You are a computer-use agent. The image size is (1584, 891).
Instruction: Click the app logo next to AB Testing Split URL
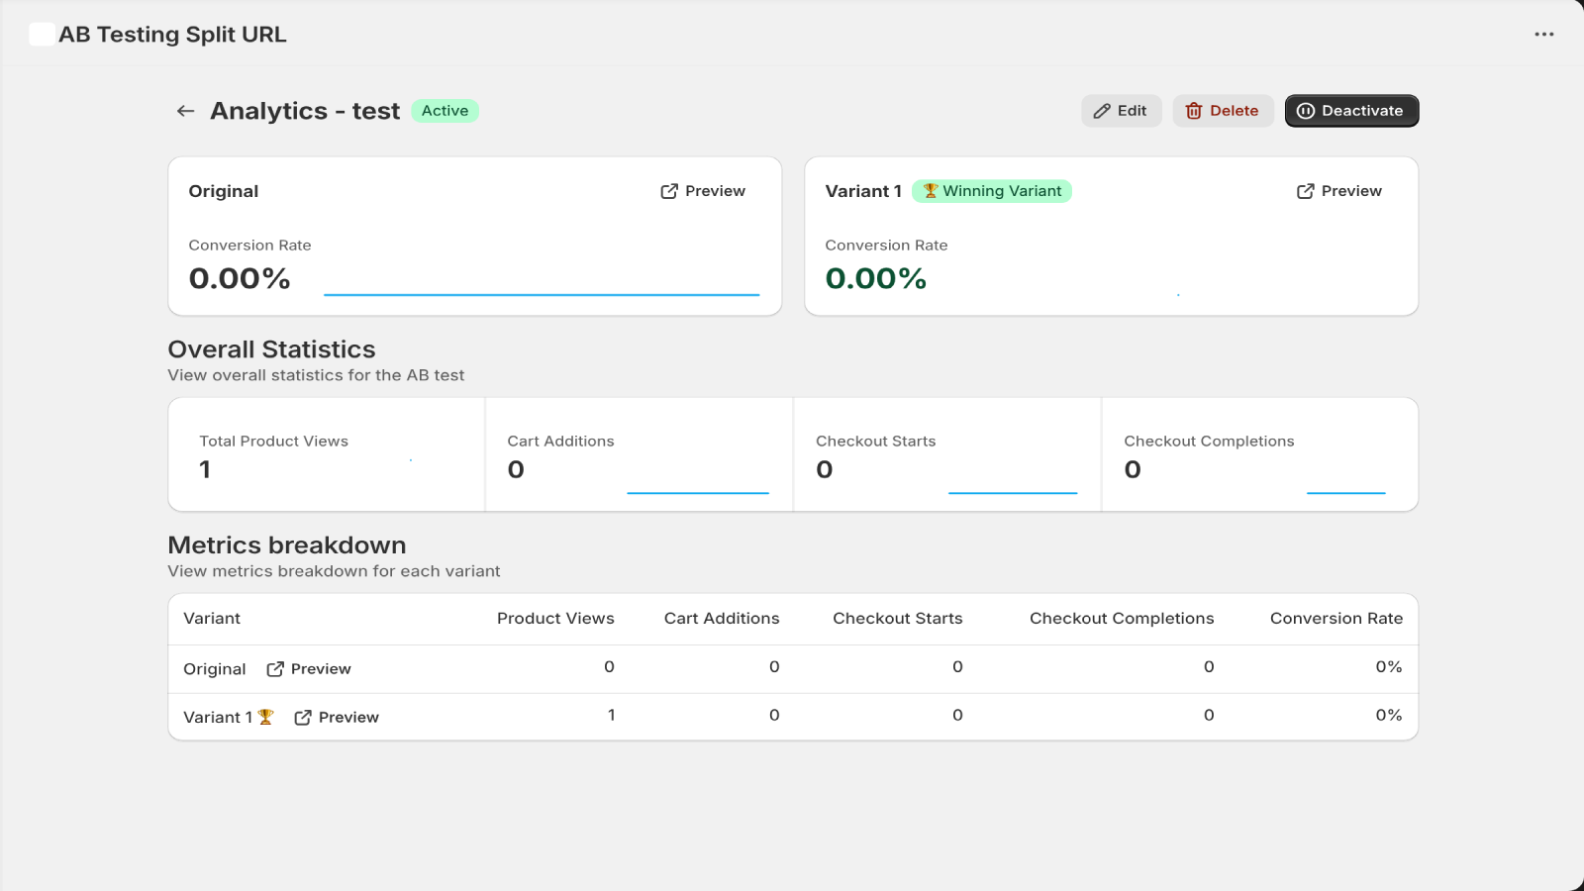click(x=42, y=35)
